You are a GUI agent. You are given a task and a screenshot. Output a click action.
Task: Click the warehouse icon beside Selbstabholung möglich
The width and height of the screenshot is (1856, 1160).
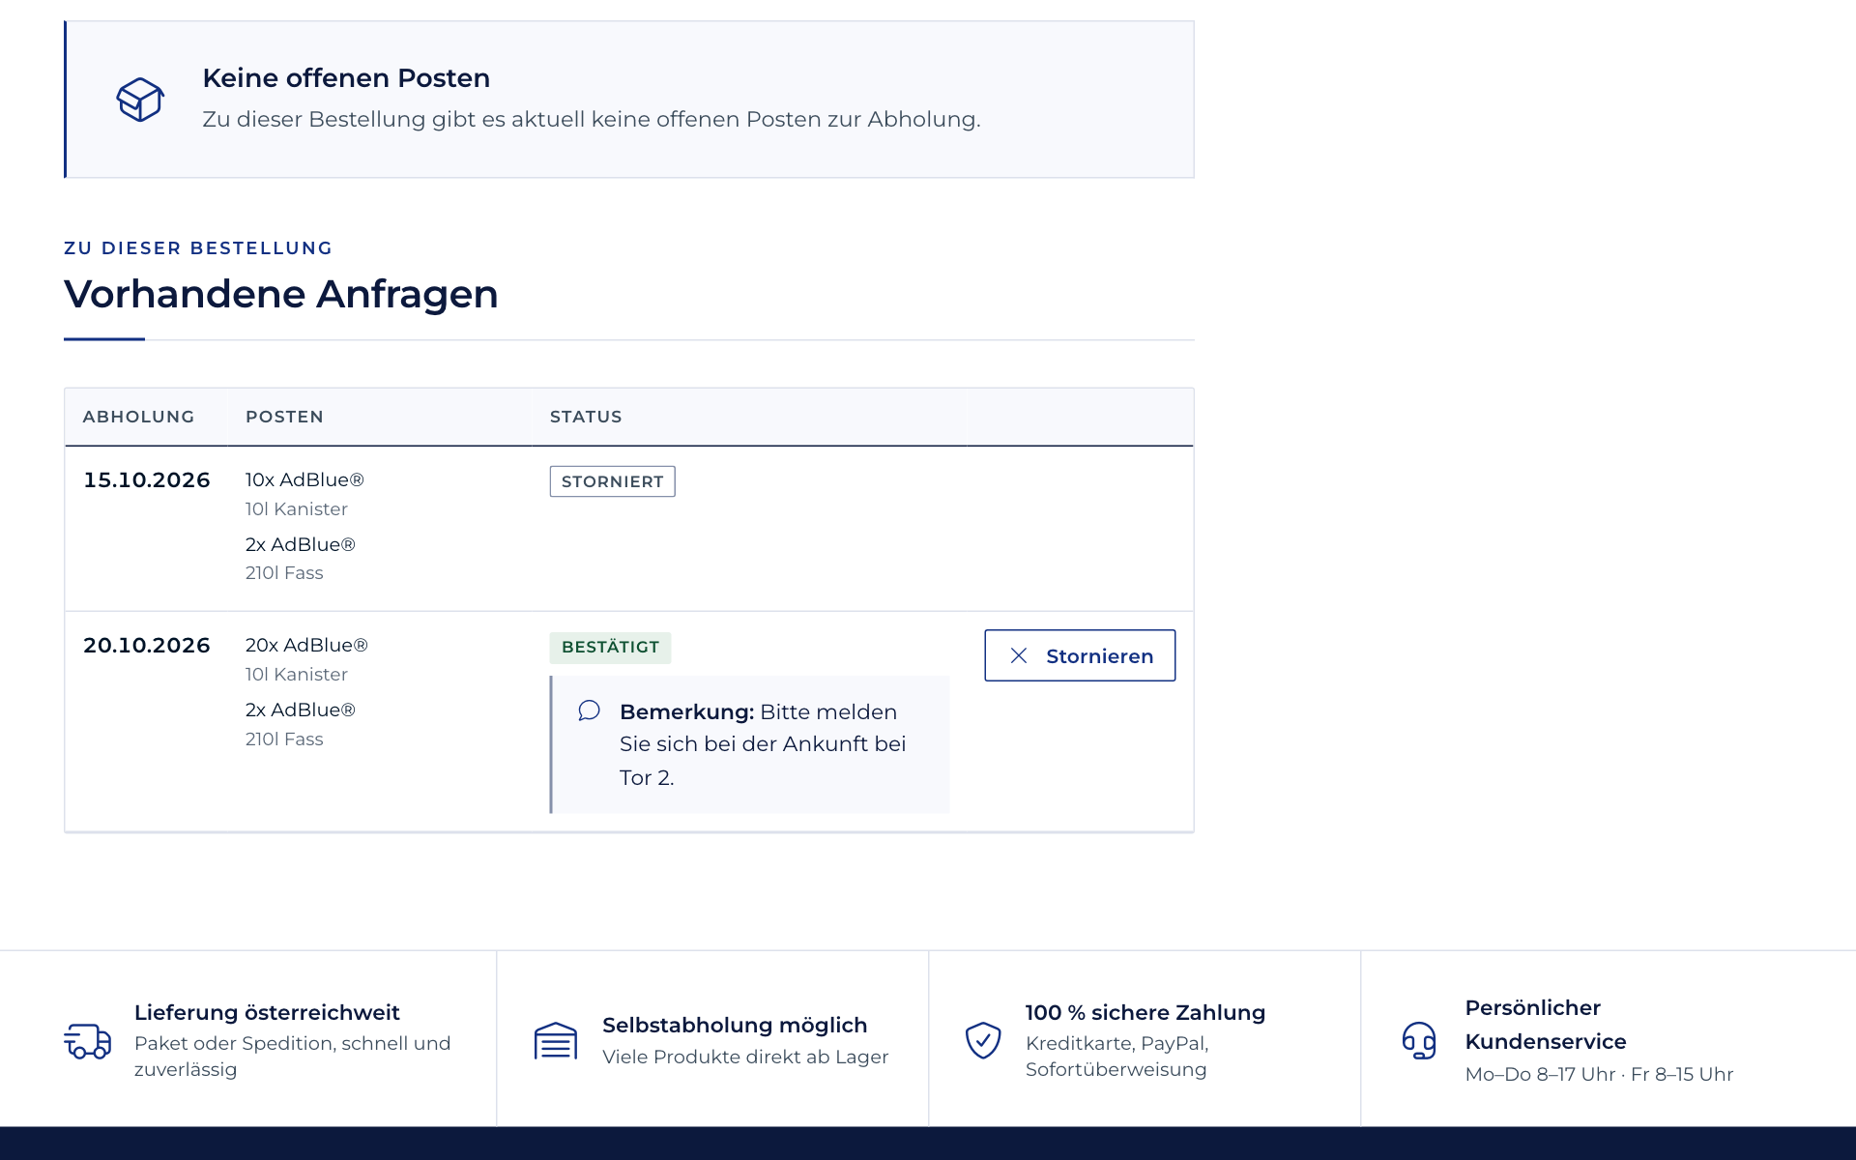pos(556,1040)
